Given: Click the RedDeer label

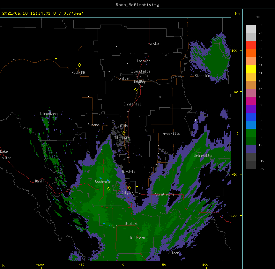Looking at the screenshot, I should [140, 81].
